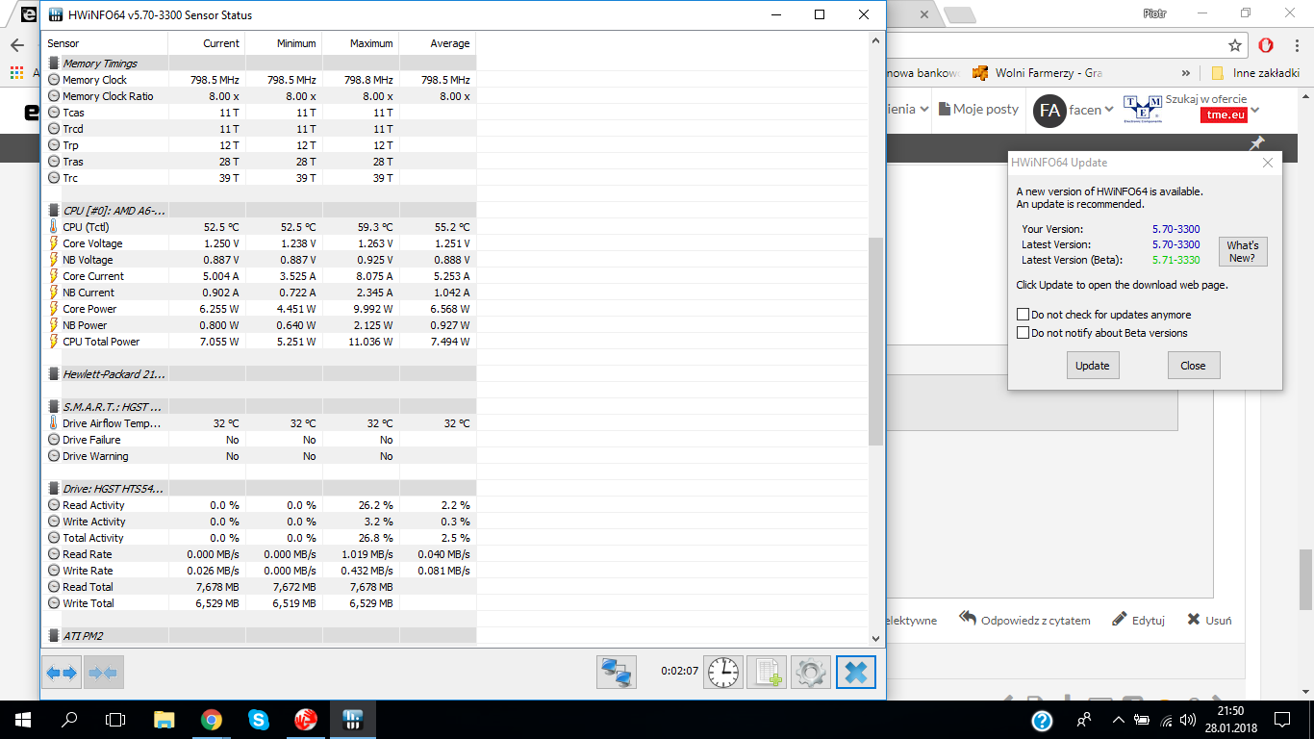1314x739 pixels.
Task: Click 'Usuń' to delete the post
Action: (1209, 621)
